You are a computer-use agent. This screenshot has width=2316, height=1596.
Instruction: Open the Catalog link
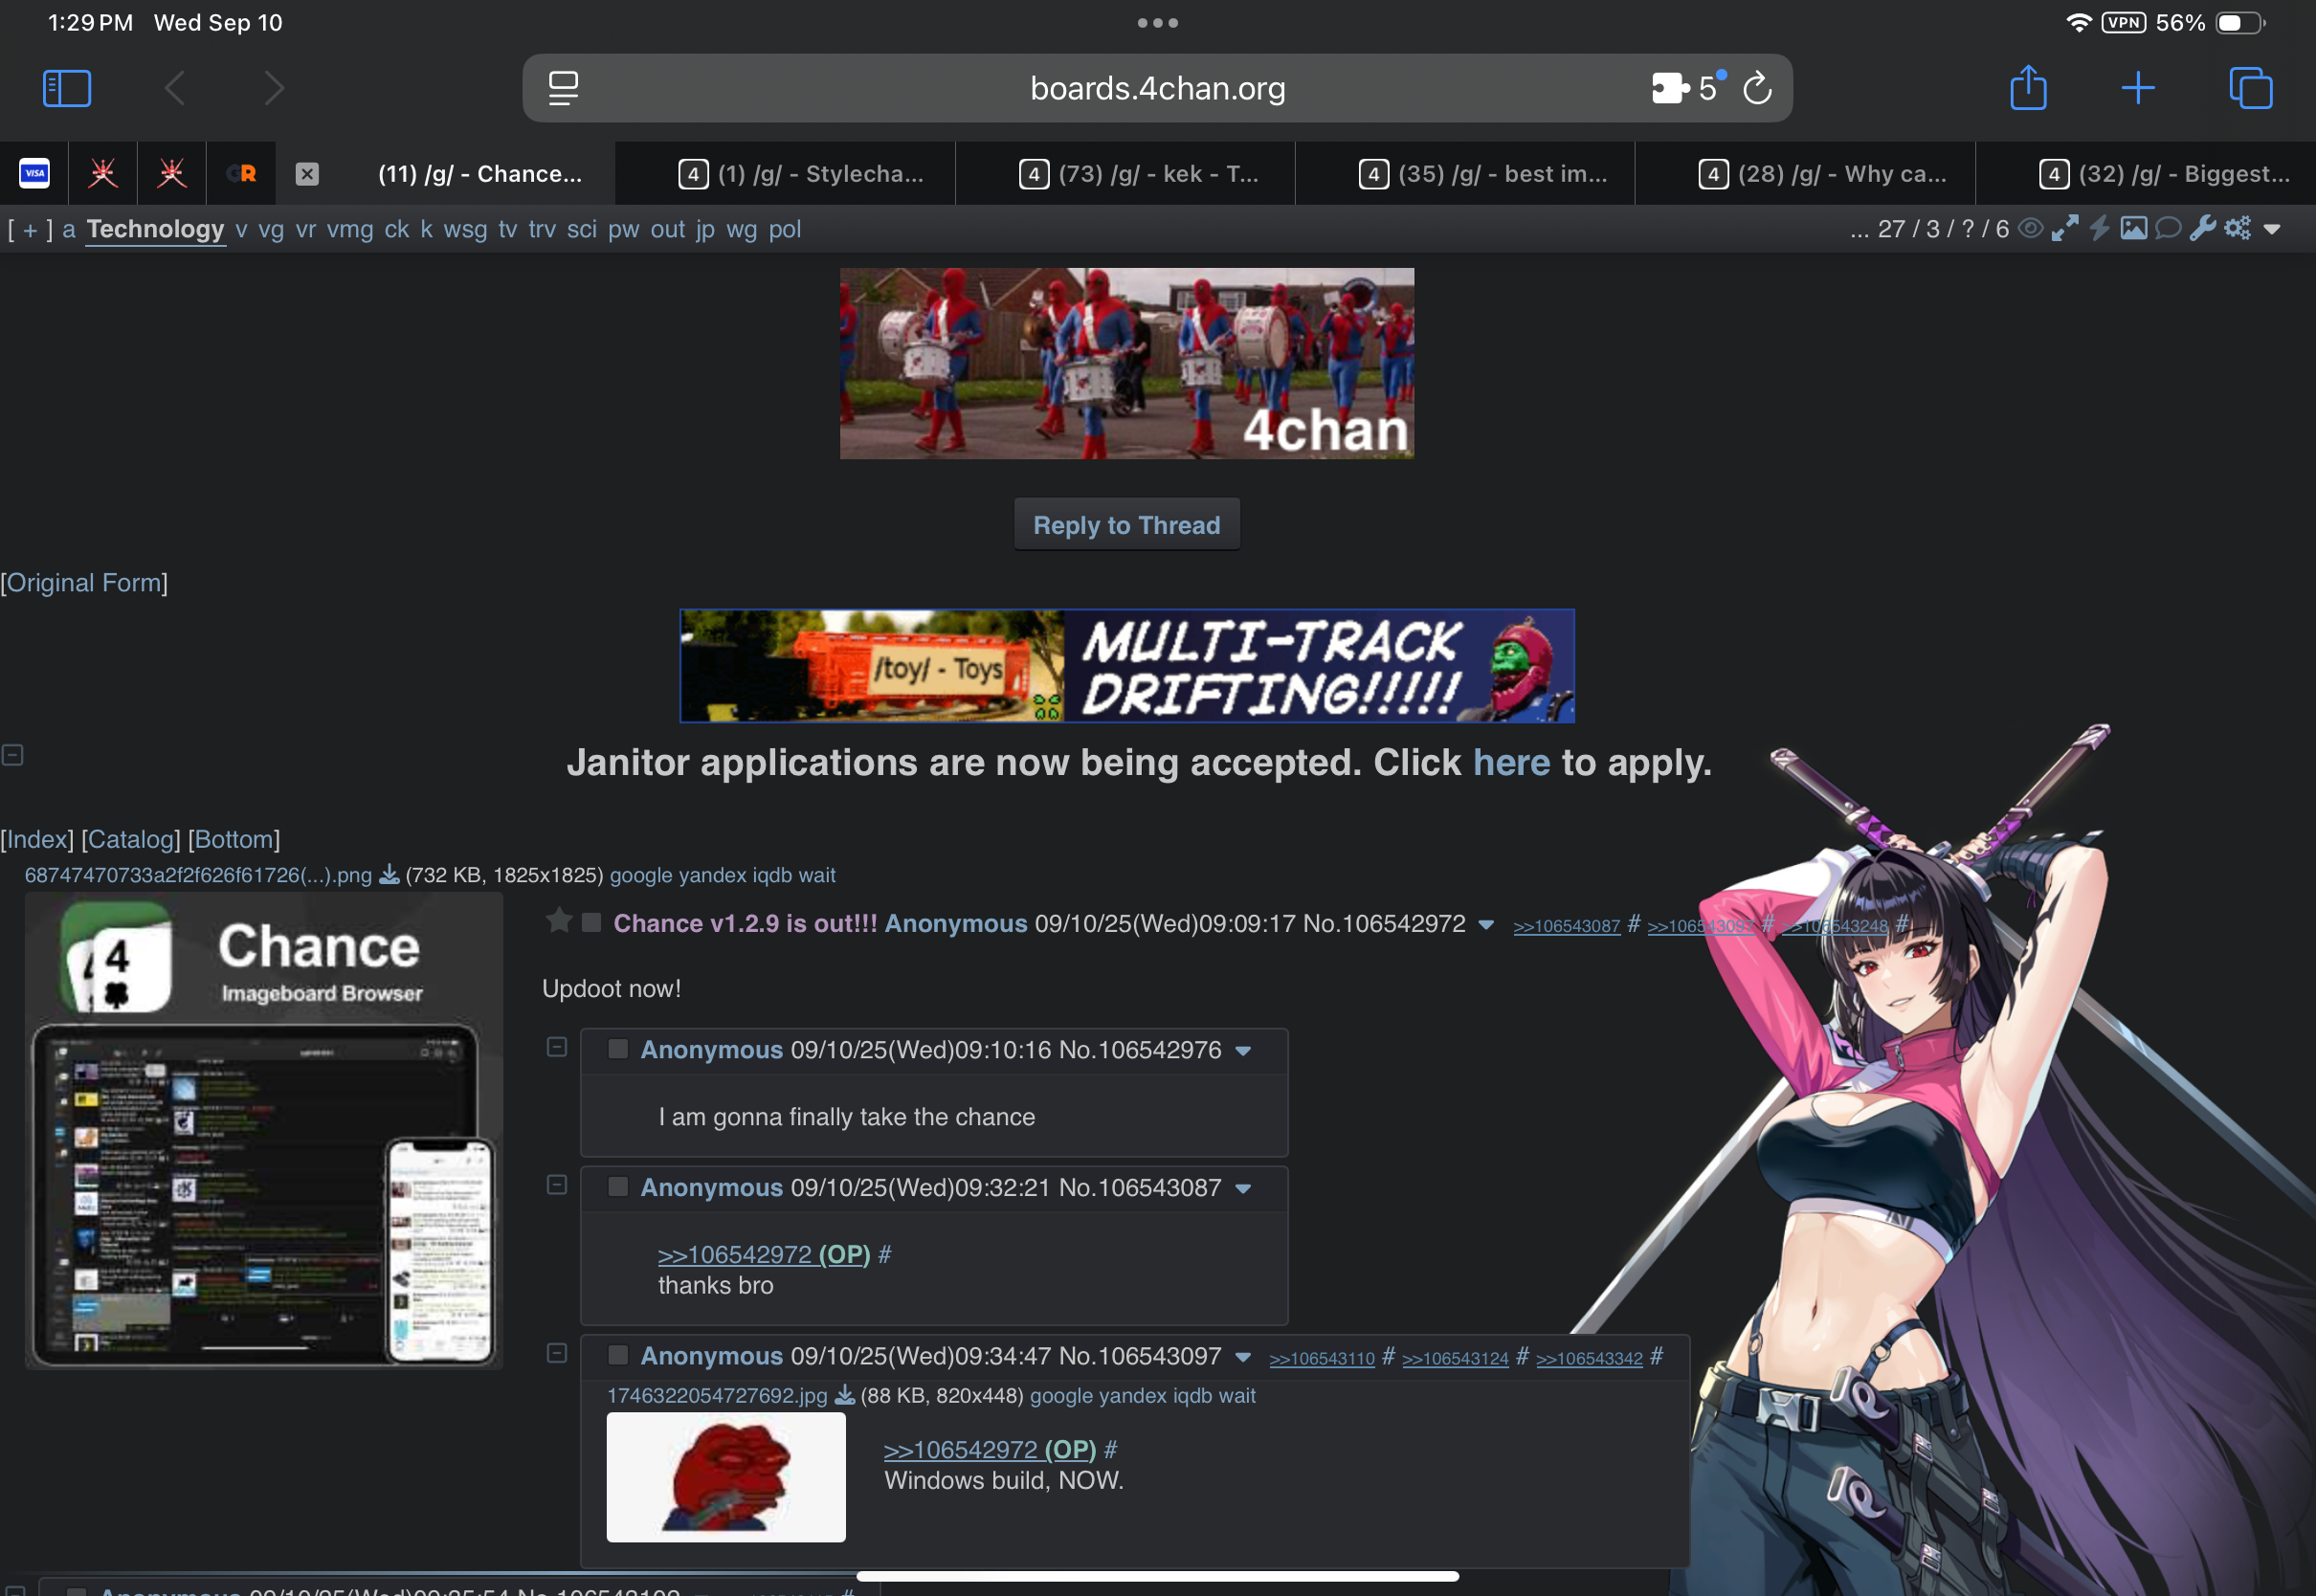tap(131, 839)
